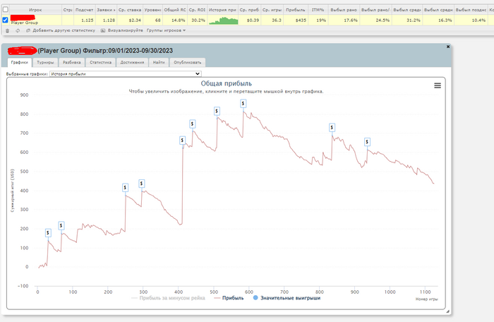
Task: Toggle the select-all checkbox in table header
Action: [x=6, y=9]
